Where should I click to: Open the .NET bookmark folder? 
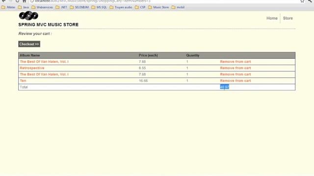(x=61, y=7)
